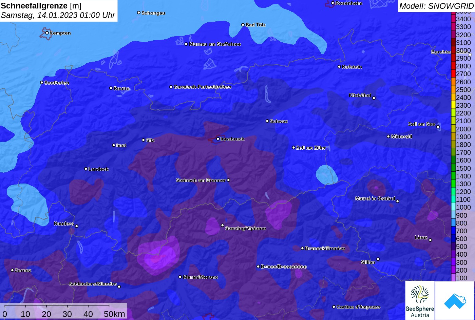475x320 pixels.
Task: Click the GeoSphere Austria logo
Action: pos(420,300)
